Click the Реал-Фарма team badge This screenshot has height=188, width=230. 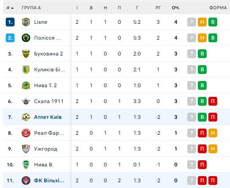tap(26, 133)
